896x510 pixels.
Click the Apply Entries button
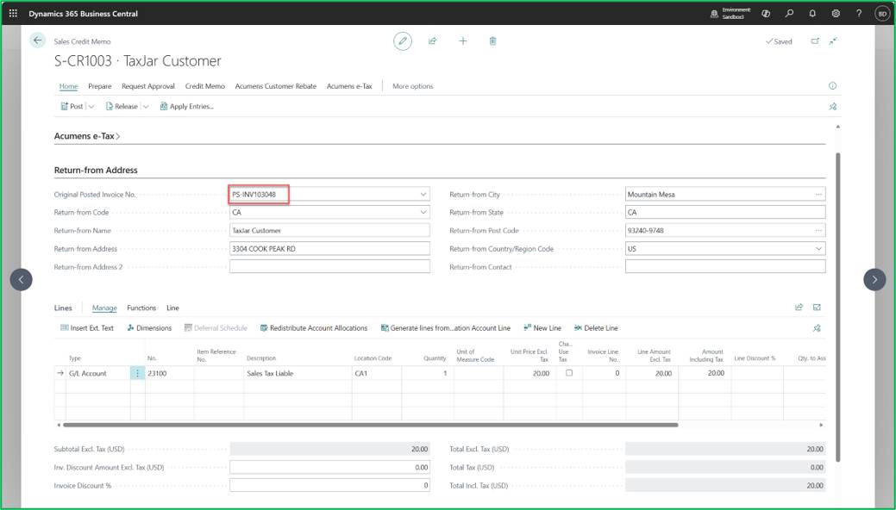(187, 106)
